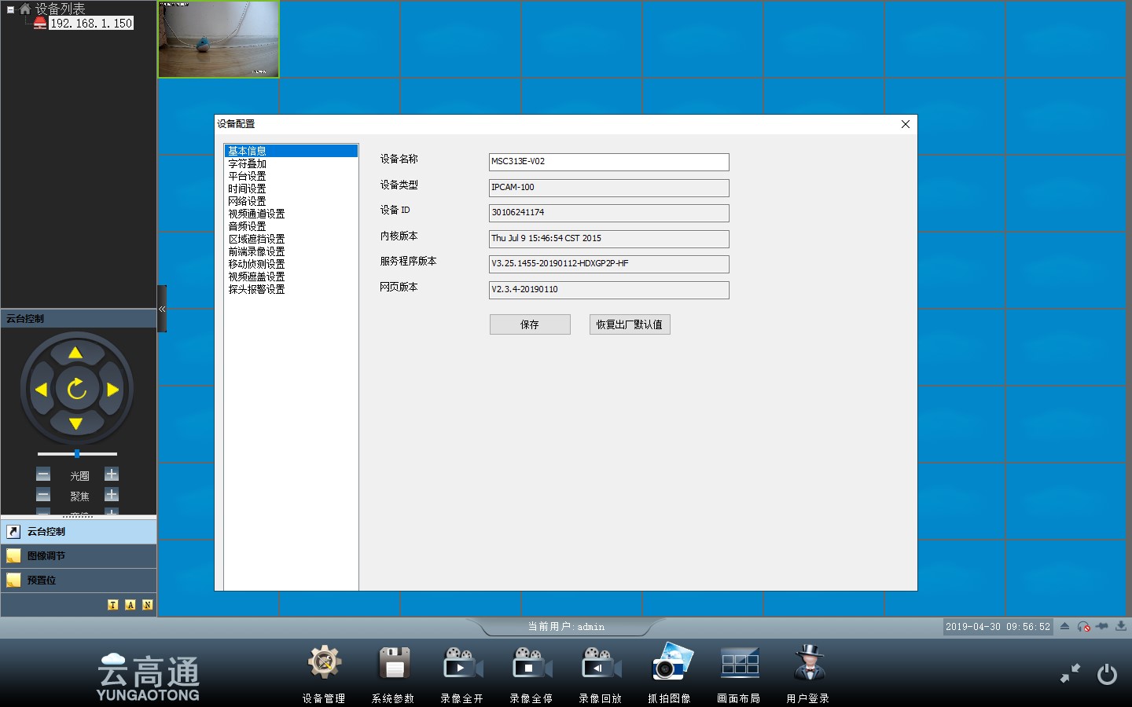The height and width of the screenshot is (707, 1132).
Task: Open the 字符叠加 text overlay settings
Action: pyautogui.click(x=247, y=163)
